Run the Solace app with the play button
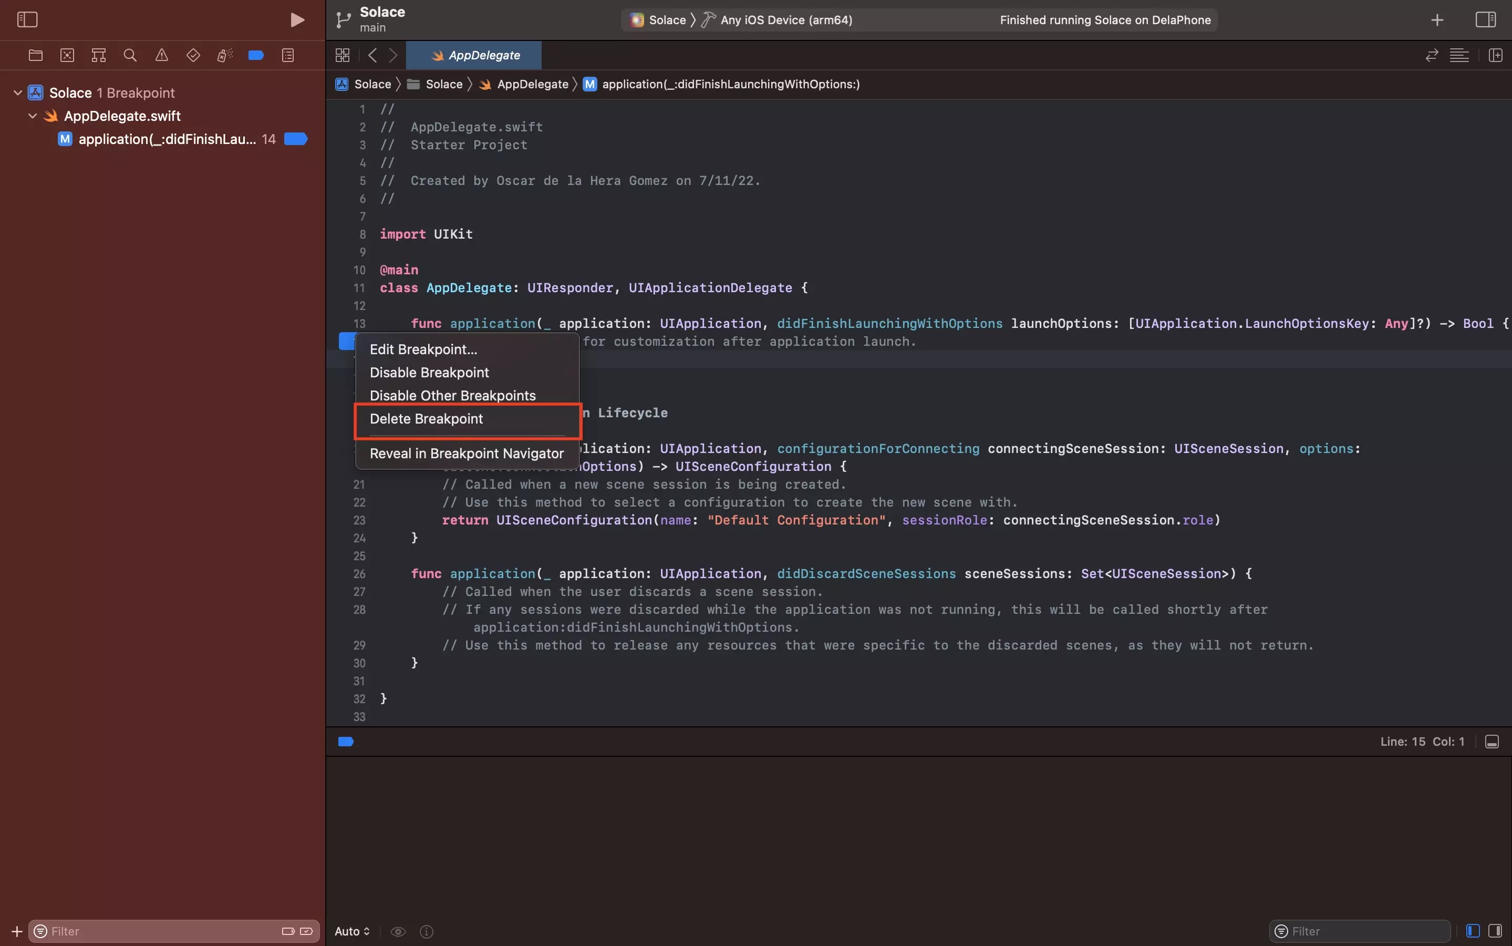Screen dimensions: 1512x946 (x=297, y=19)
